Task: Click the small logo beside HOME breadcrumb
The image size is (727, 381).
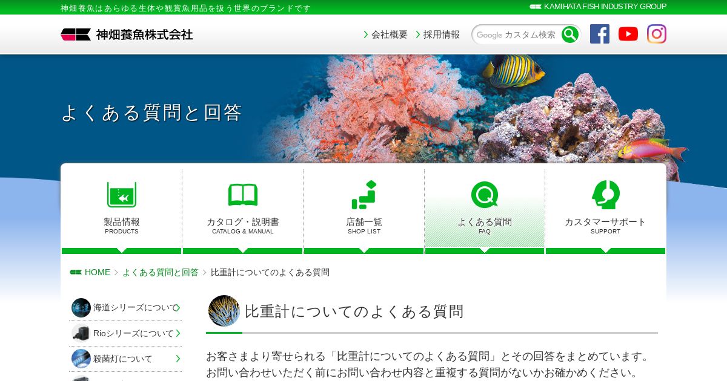Action: pyautogui.click(x=76, y=272)
